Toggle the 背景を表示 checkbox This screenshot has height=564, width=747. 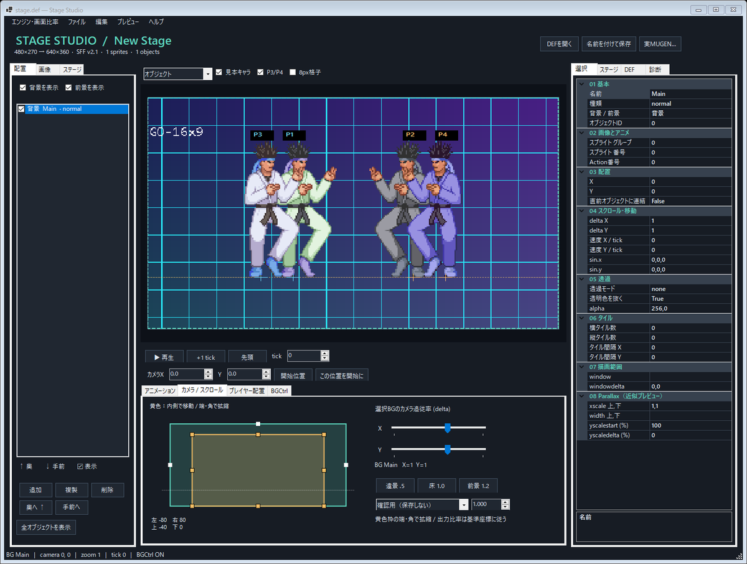pos(23,88)
